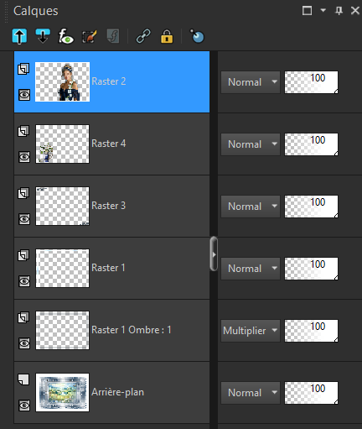
Task: Hide the Raster 4 layer
Action: tap(24, 157)
